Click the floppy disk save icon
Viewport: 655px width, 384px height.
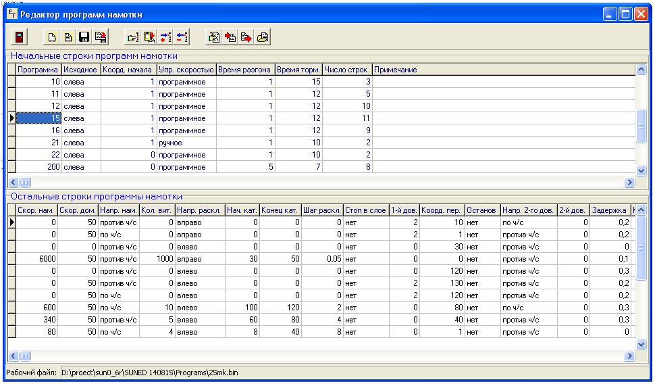point(84,38)
